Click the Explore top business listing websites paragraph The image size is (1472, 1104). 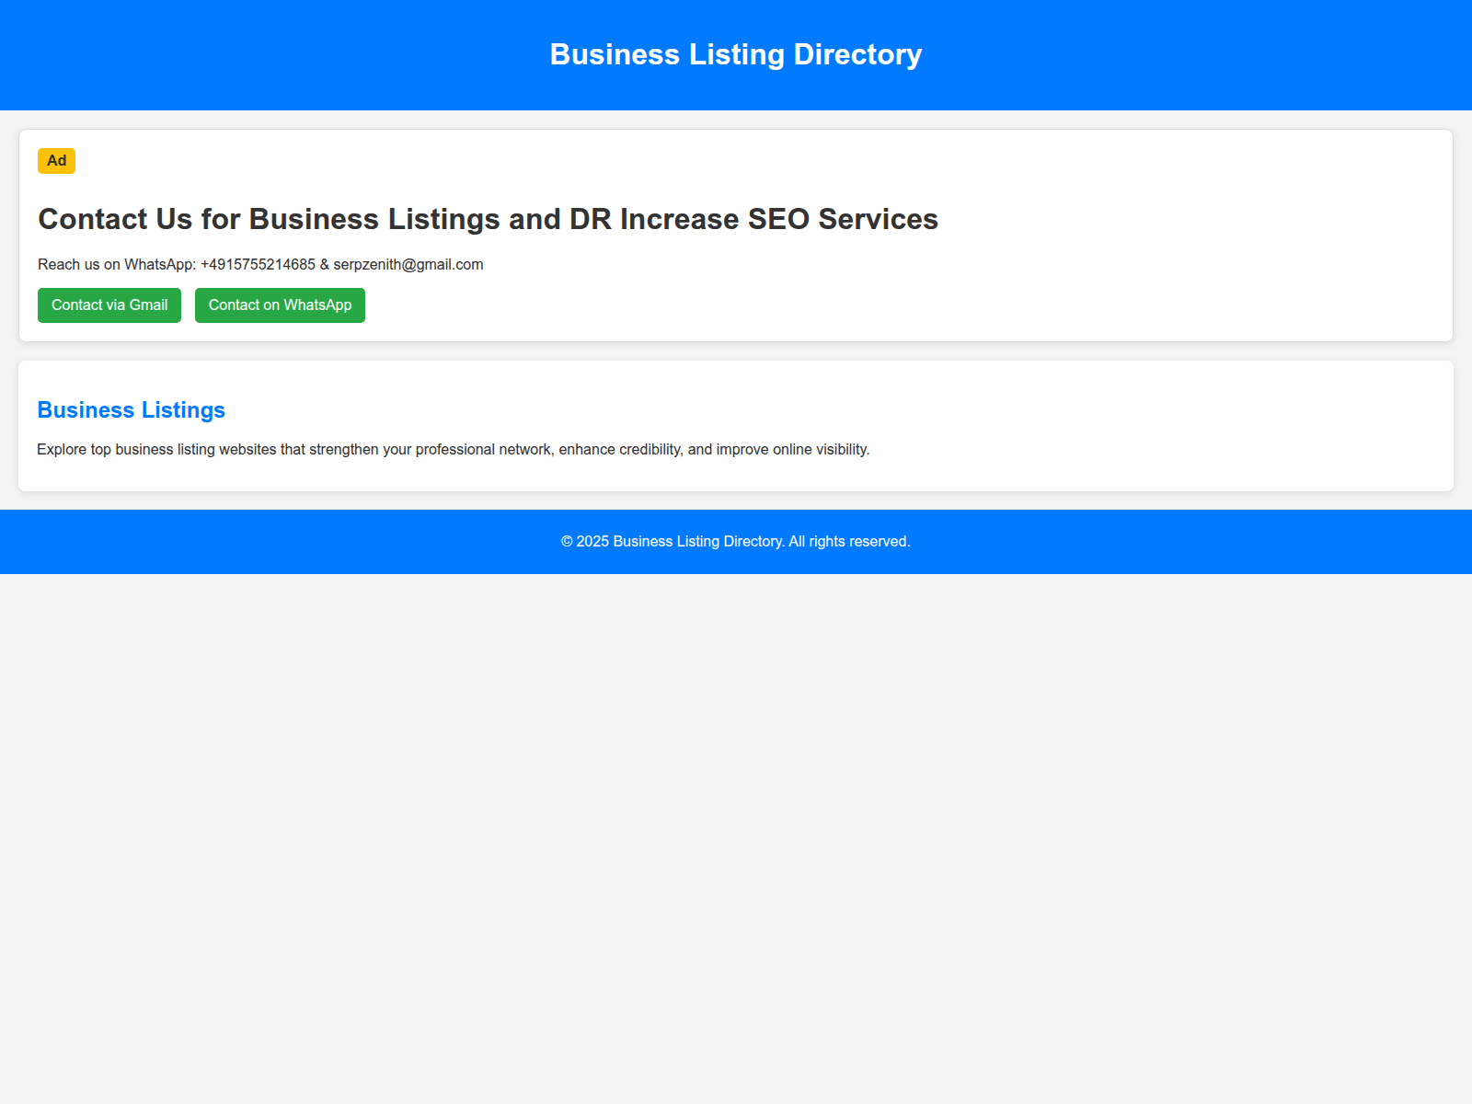[453, 450]
